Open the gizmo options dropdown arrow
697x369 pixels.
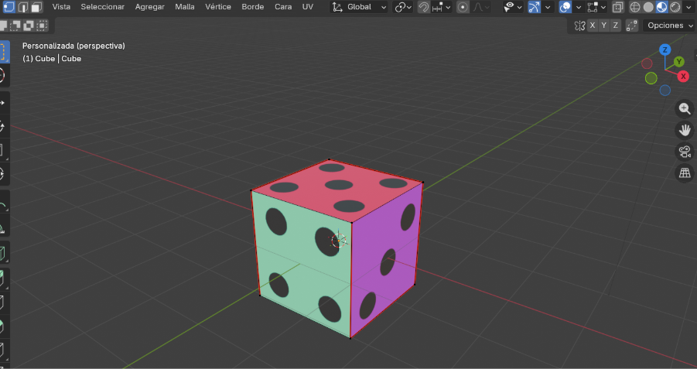(x=548, y=7)
